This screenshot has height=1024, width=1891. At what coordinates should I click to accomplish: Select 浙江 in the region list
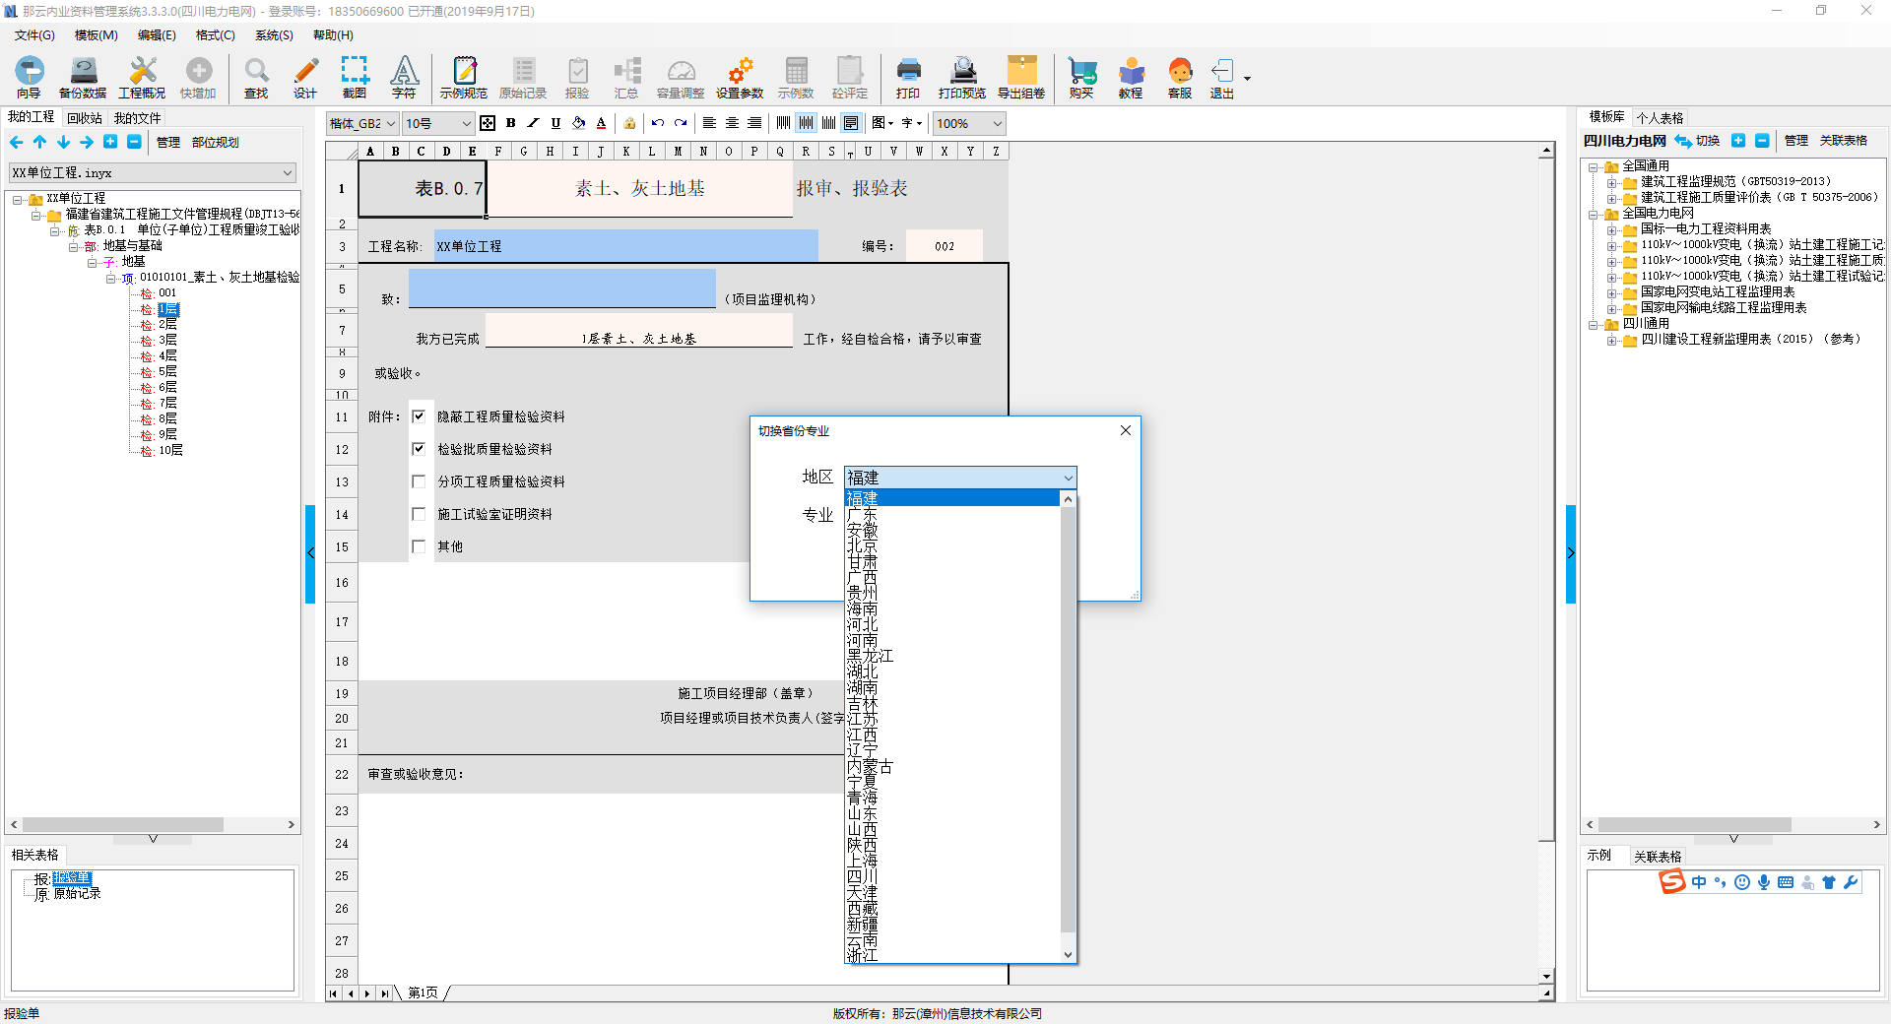coord(952,955)
